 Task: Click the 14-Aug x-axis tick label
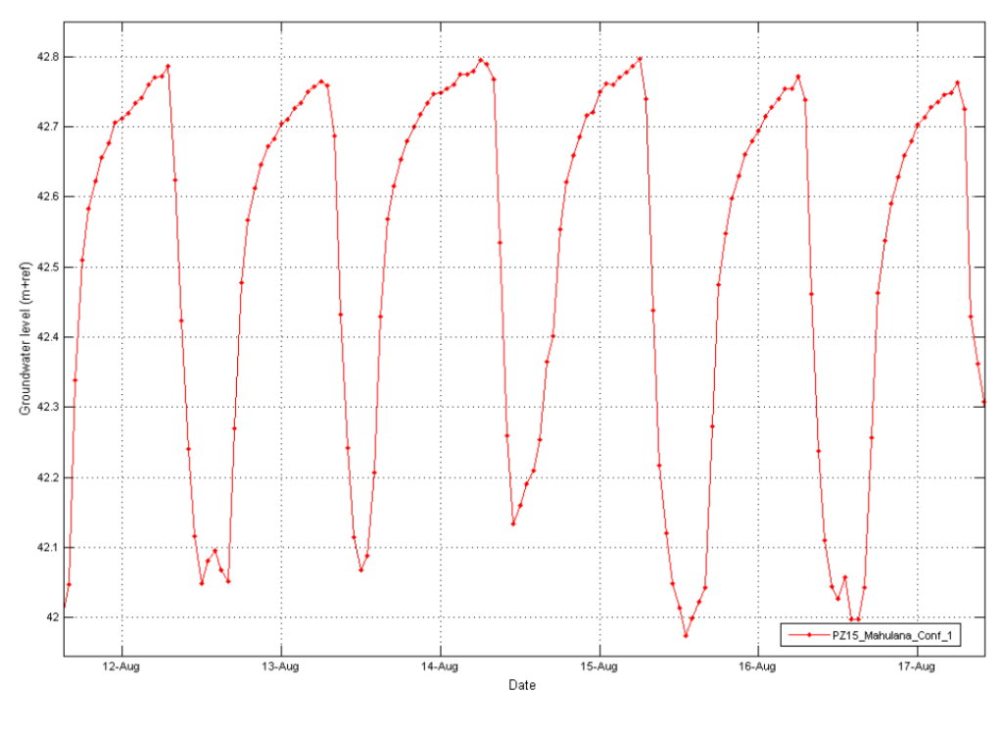pos(440,667)
